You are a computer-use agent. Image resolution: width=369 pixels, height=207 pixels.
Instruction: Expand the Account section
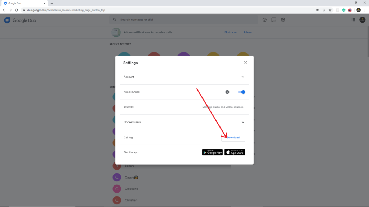[x=243, y=77]
